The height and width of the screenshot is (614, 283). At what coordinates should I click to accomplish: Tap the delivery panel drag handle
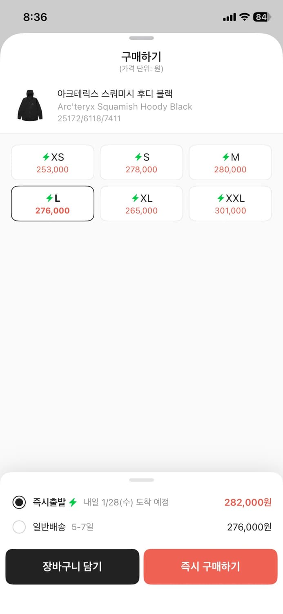tap(141, 480)
